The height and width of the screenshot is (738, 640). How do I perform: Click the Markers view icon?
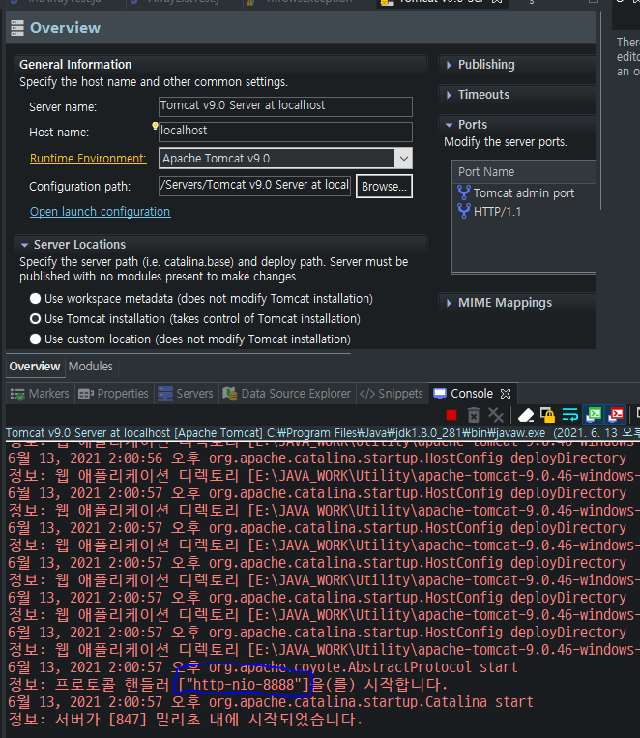(17, 394)
